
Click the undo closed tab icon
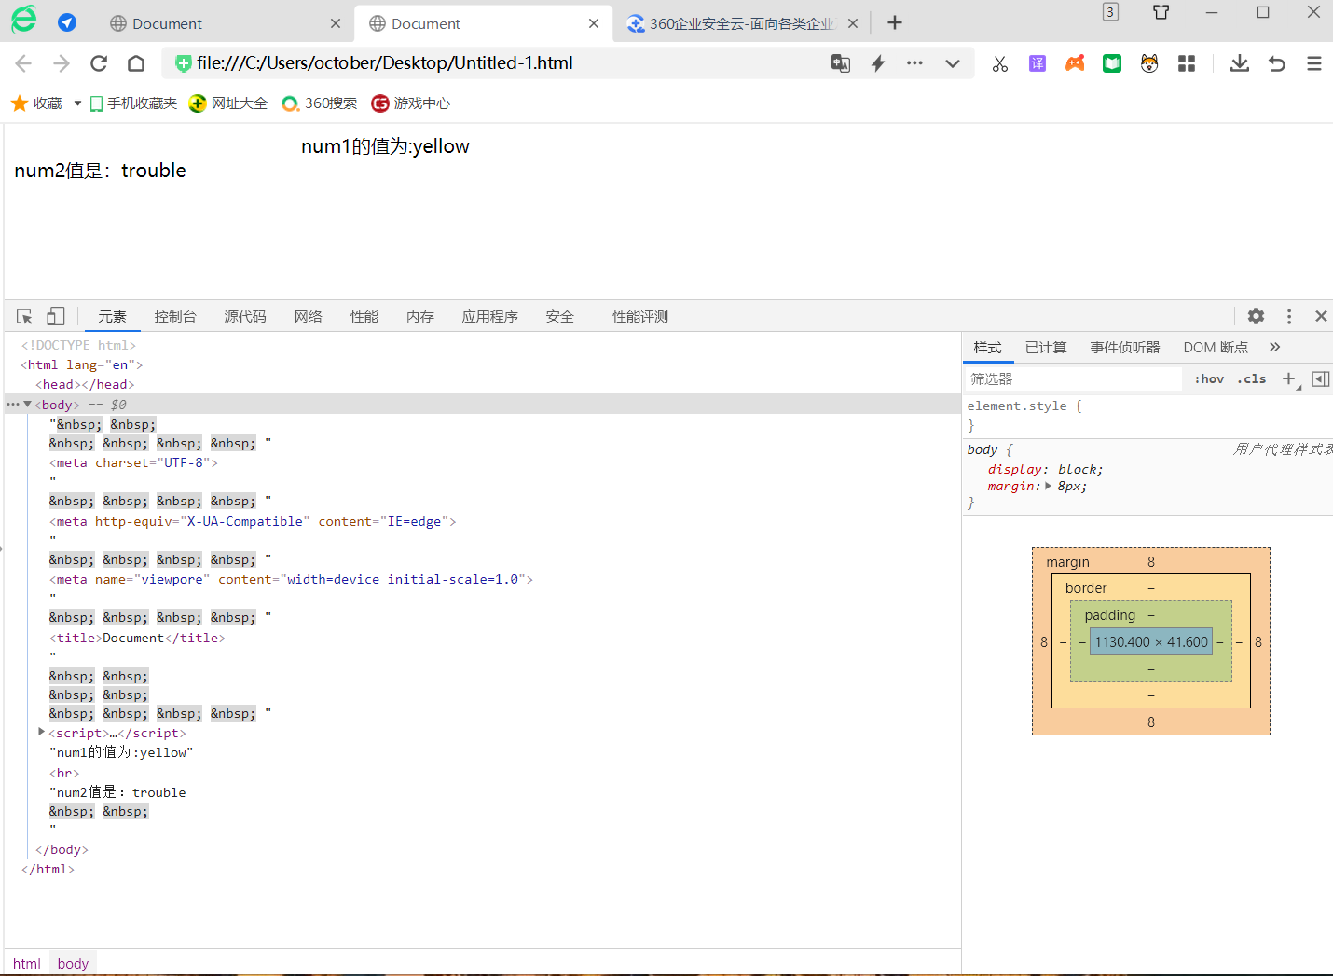(1277, 63)
